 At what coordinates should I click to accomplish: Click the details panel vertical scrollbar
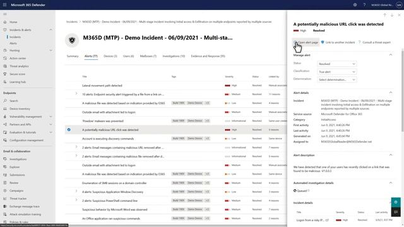[403, 91]
